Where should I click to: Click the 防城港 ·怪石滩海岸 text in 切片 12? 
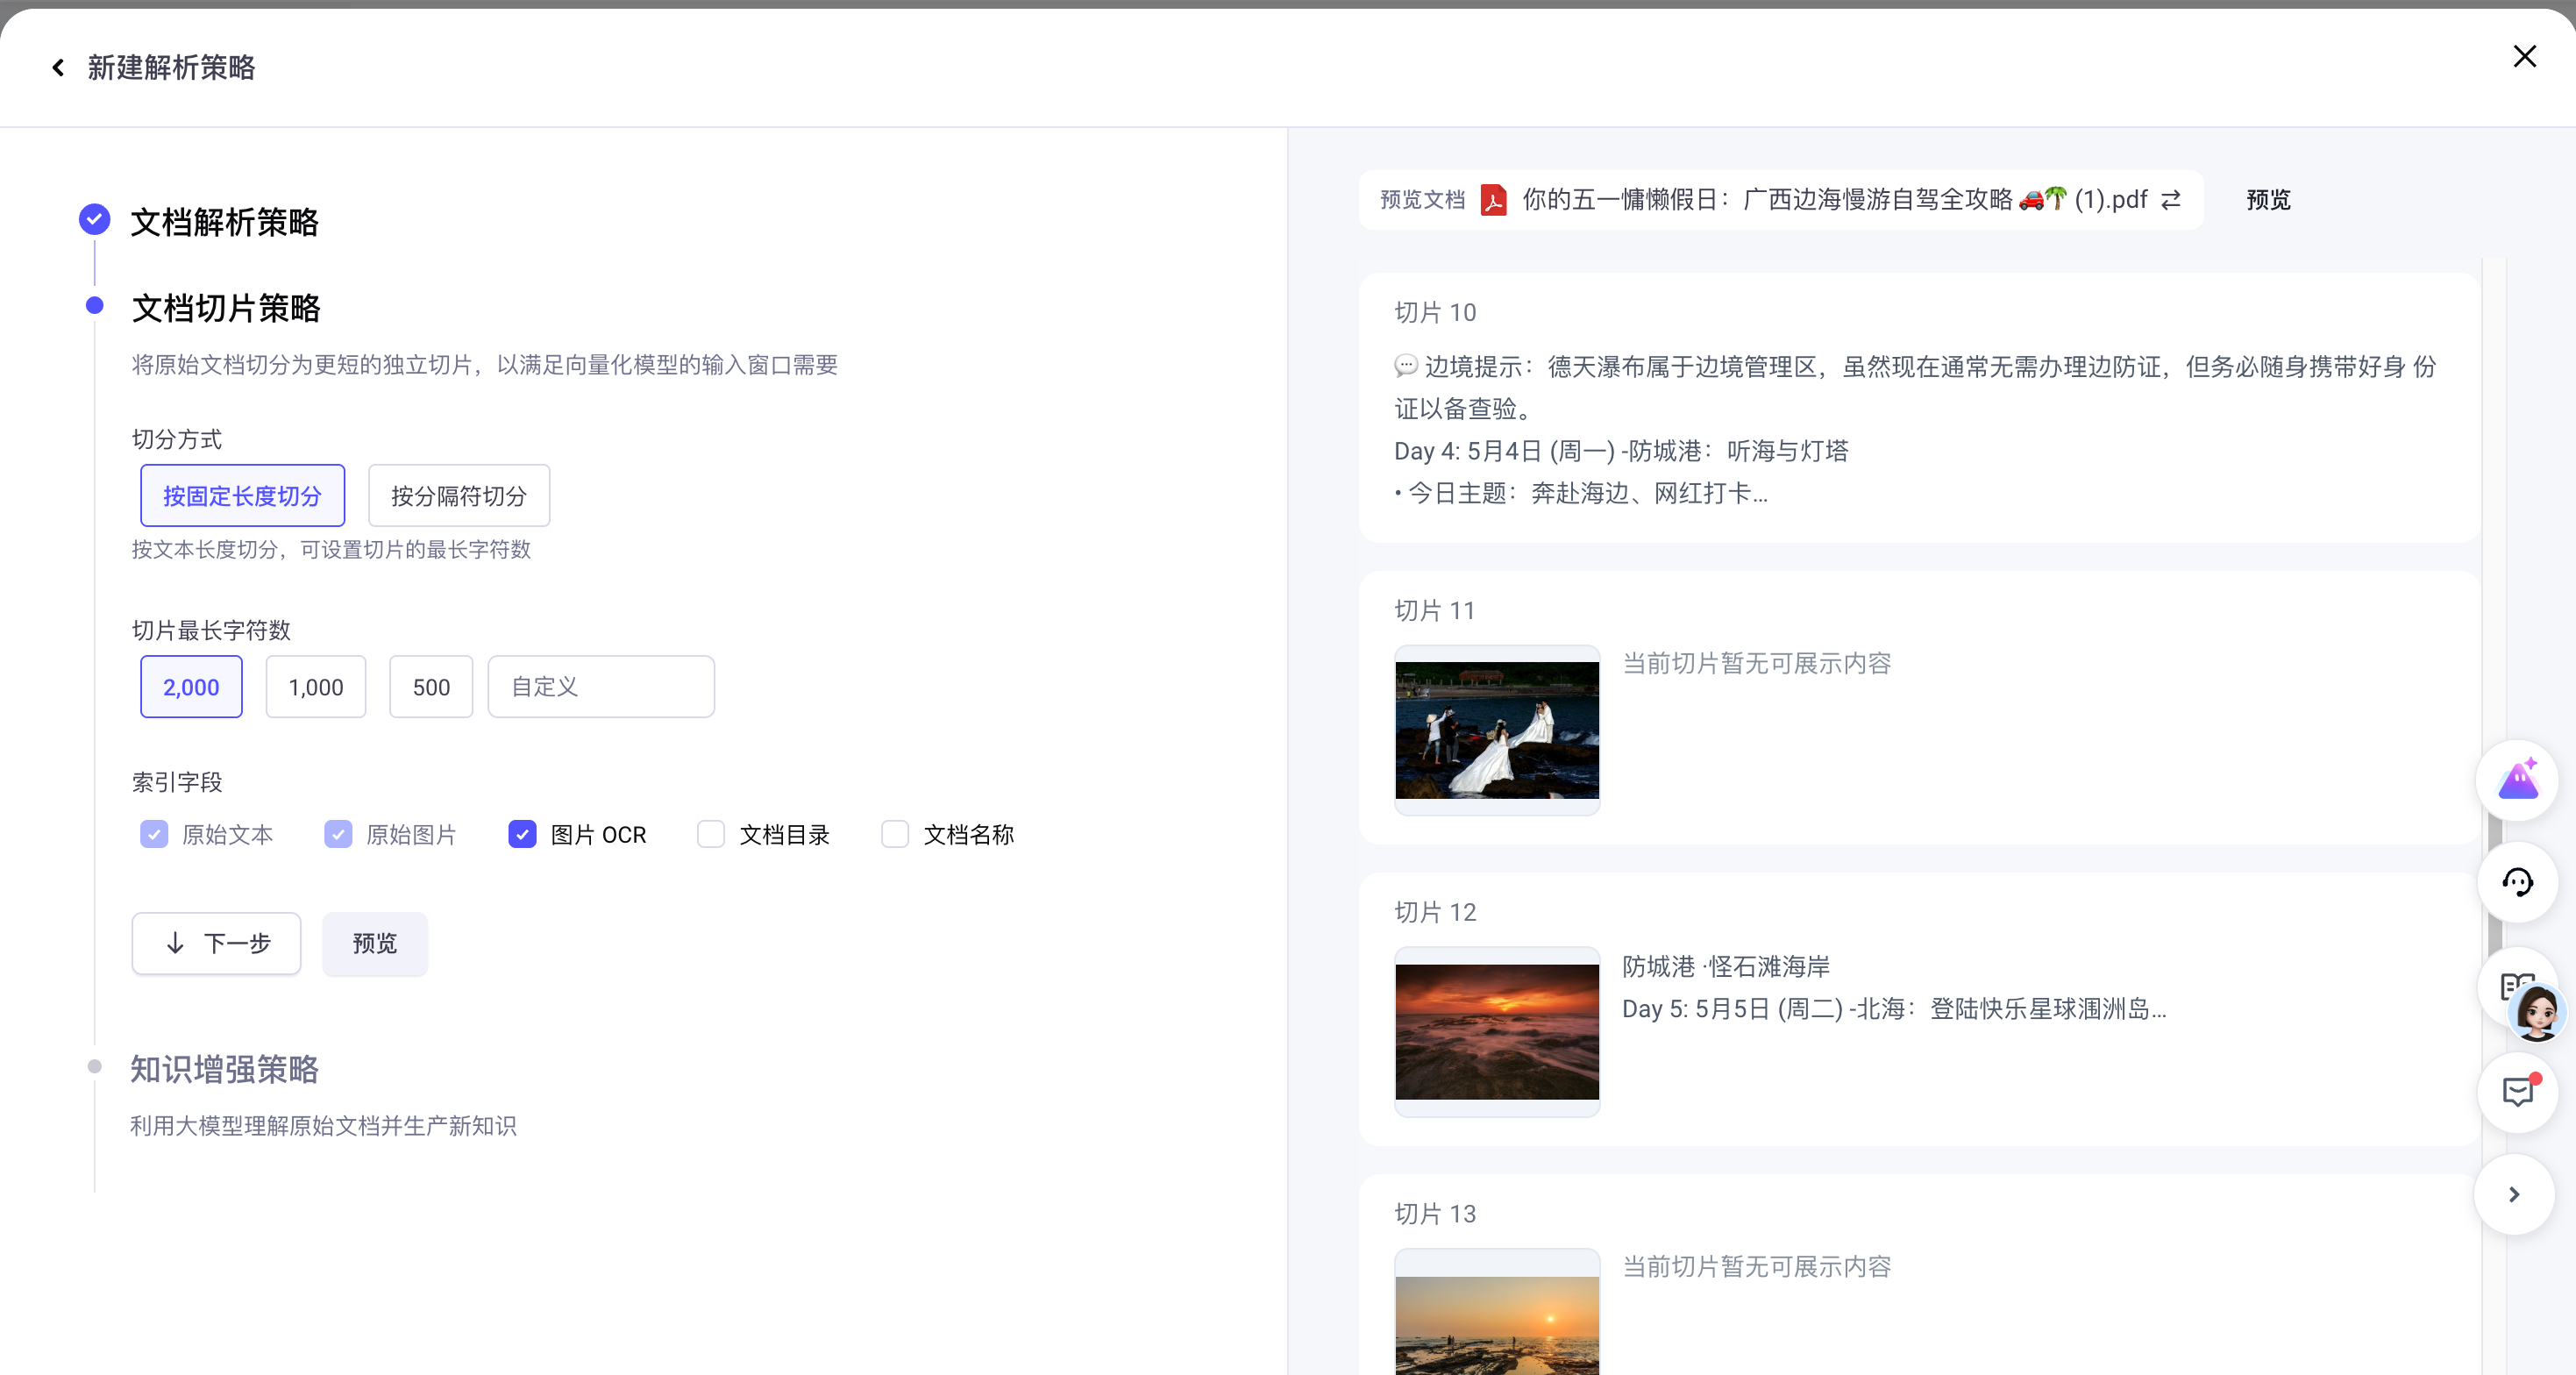coord(1726,966)
